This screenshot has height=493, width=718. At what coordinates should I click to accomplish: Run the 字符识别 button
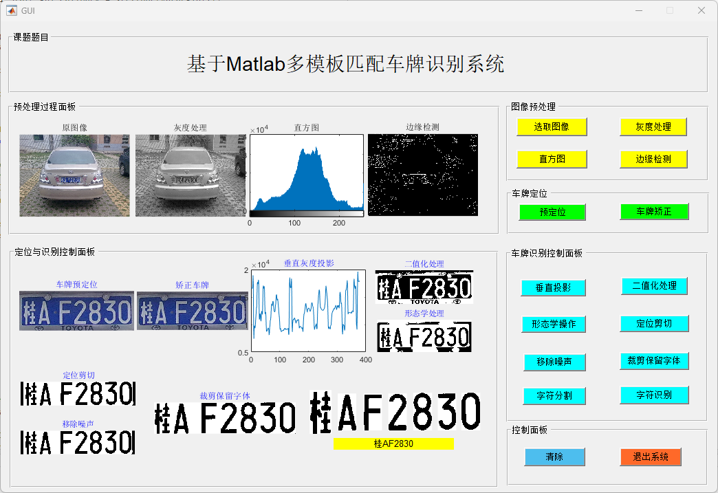point(654,395)
